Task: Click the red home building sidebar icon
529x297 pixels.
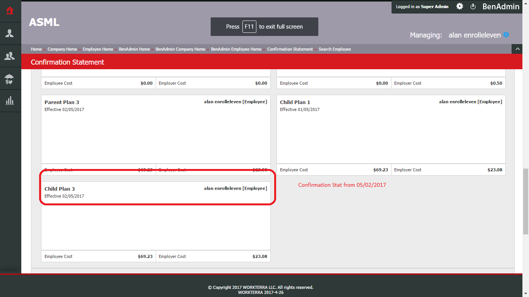Action: pyautogui.click(x=10, y=11)
